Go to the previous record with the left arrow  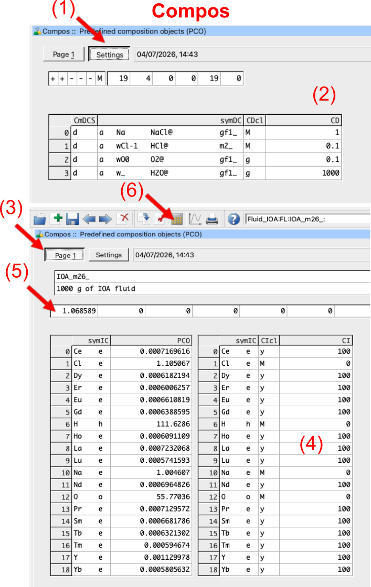pos(89,219)
